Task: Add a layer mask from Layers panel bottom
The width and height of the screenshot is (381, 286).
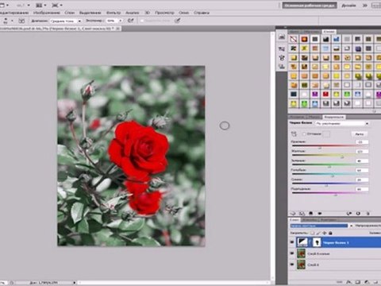Action: click(x=358, y=282)
